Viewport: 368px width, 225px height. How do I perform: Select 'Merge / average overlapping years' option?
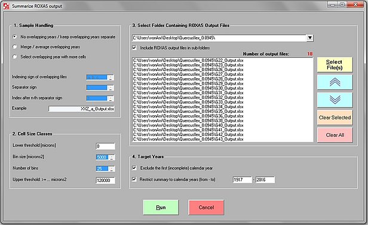(15, 47)
